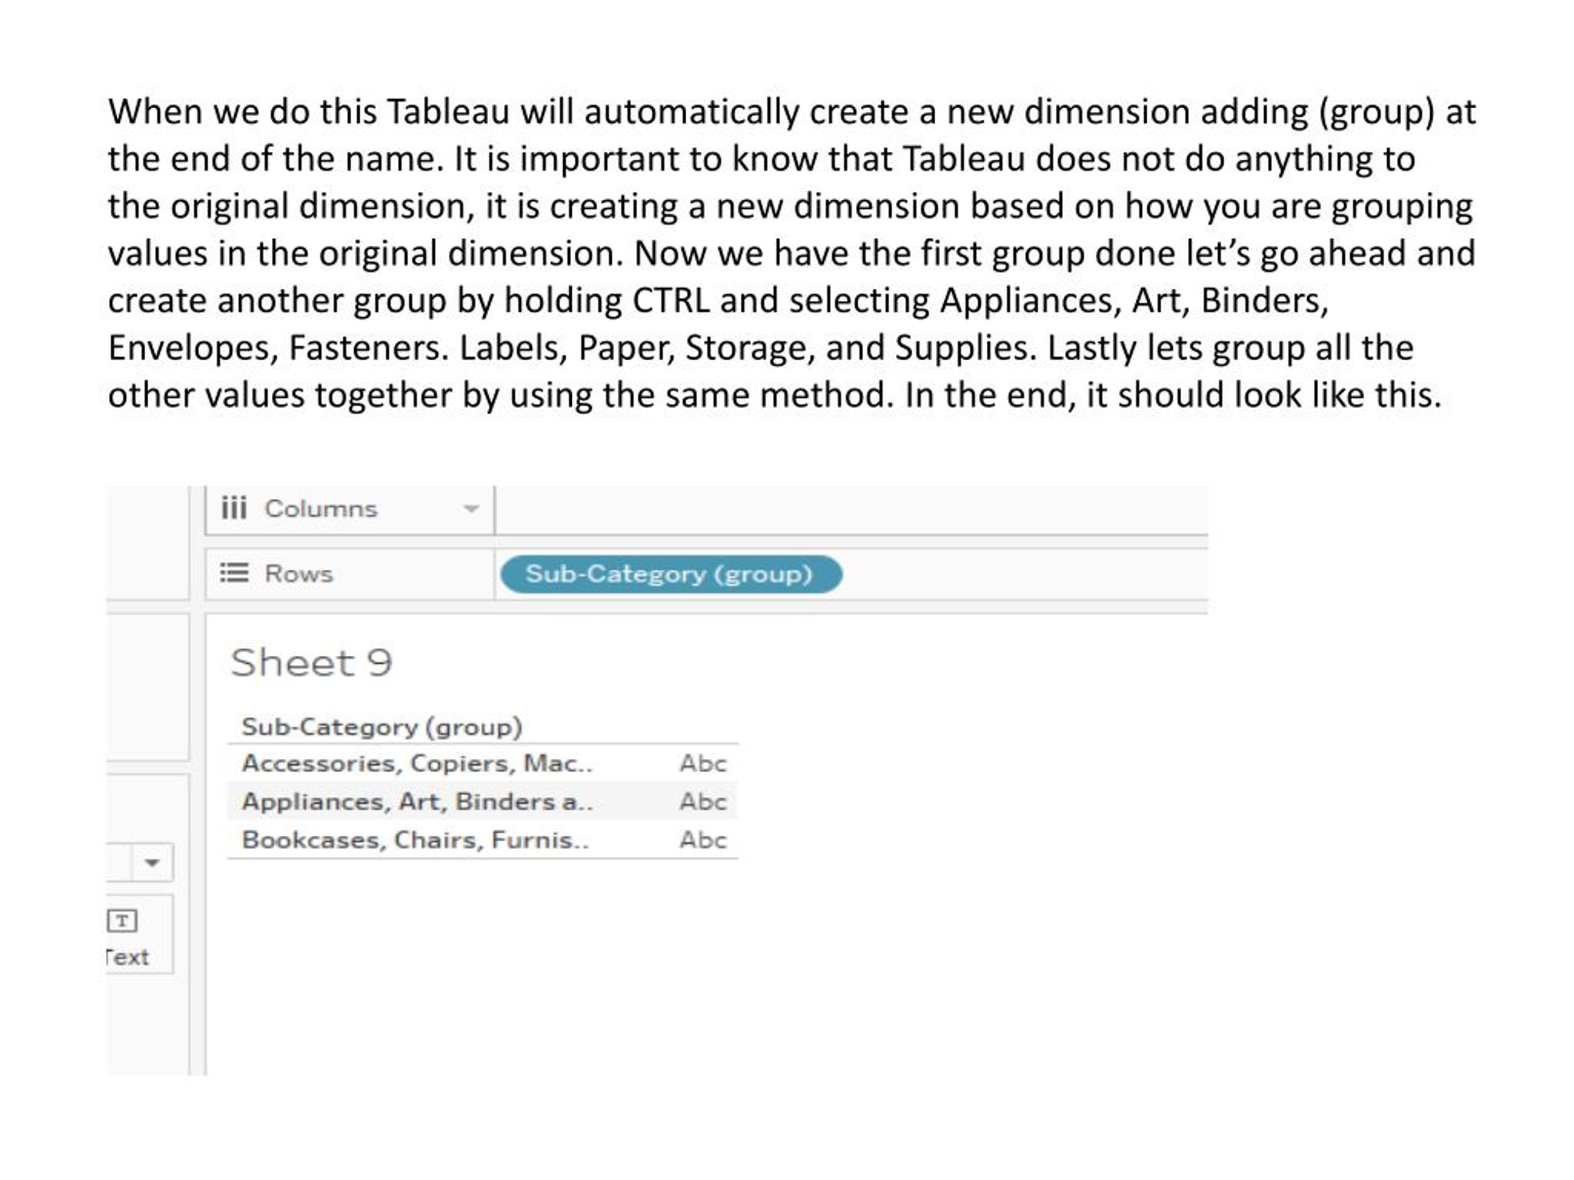Click the Abc cell beside Bookcases row
Image resolution: width=1574 pixels, height=1180 pixels.
coord(701,840)
